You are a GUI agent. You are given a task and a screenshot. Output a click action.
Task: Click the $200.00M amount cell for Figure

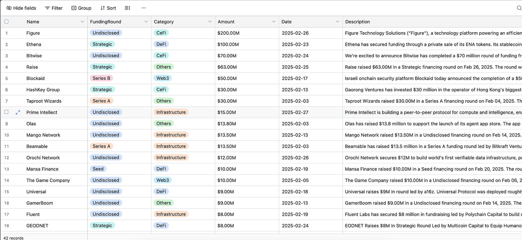(x=247, y=33)
